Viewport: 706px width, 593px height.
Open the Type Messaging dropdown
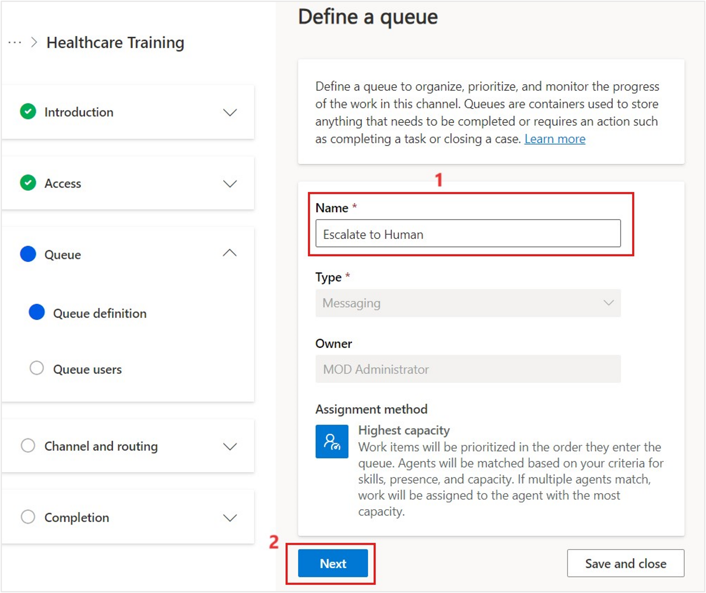(x=468, y=303)
